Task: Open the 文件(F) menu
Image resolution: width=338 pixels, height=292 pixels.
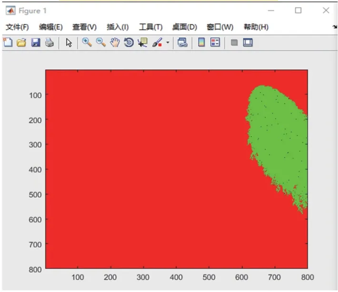Action: coord(17,27)
